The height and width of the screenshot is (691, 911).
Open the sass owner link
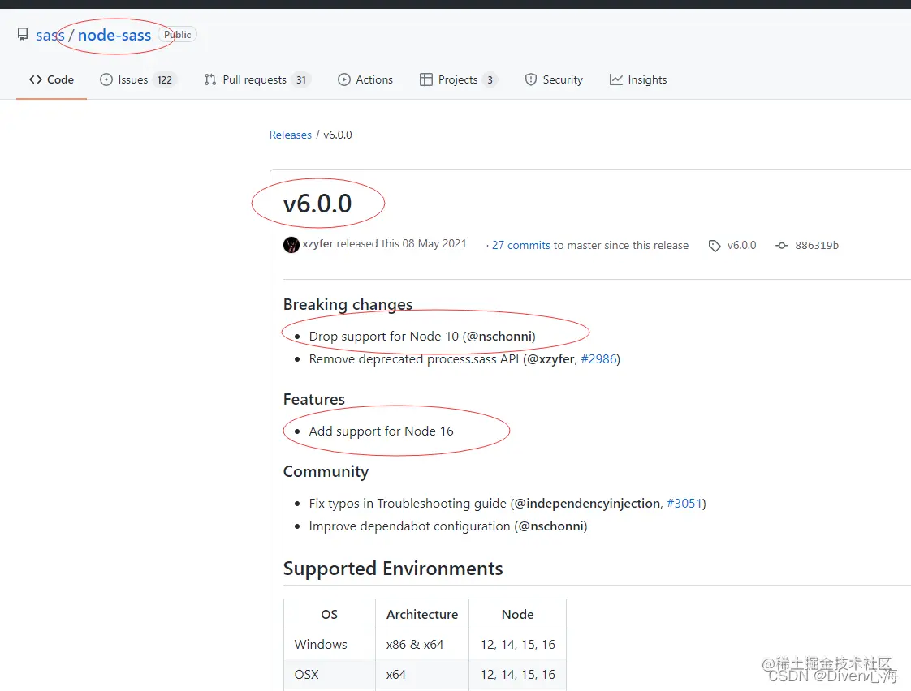50,35
